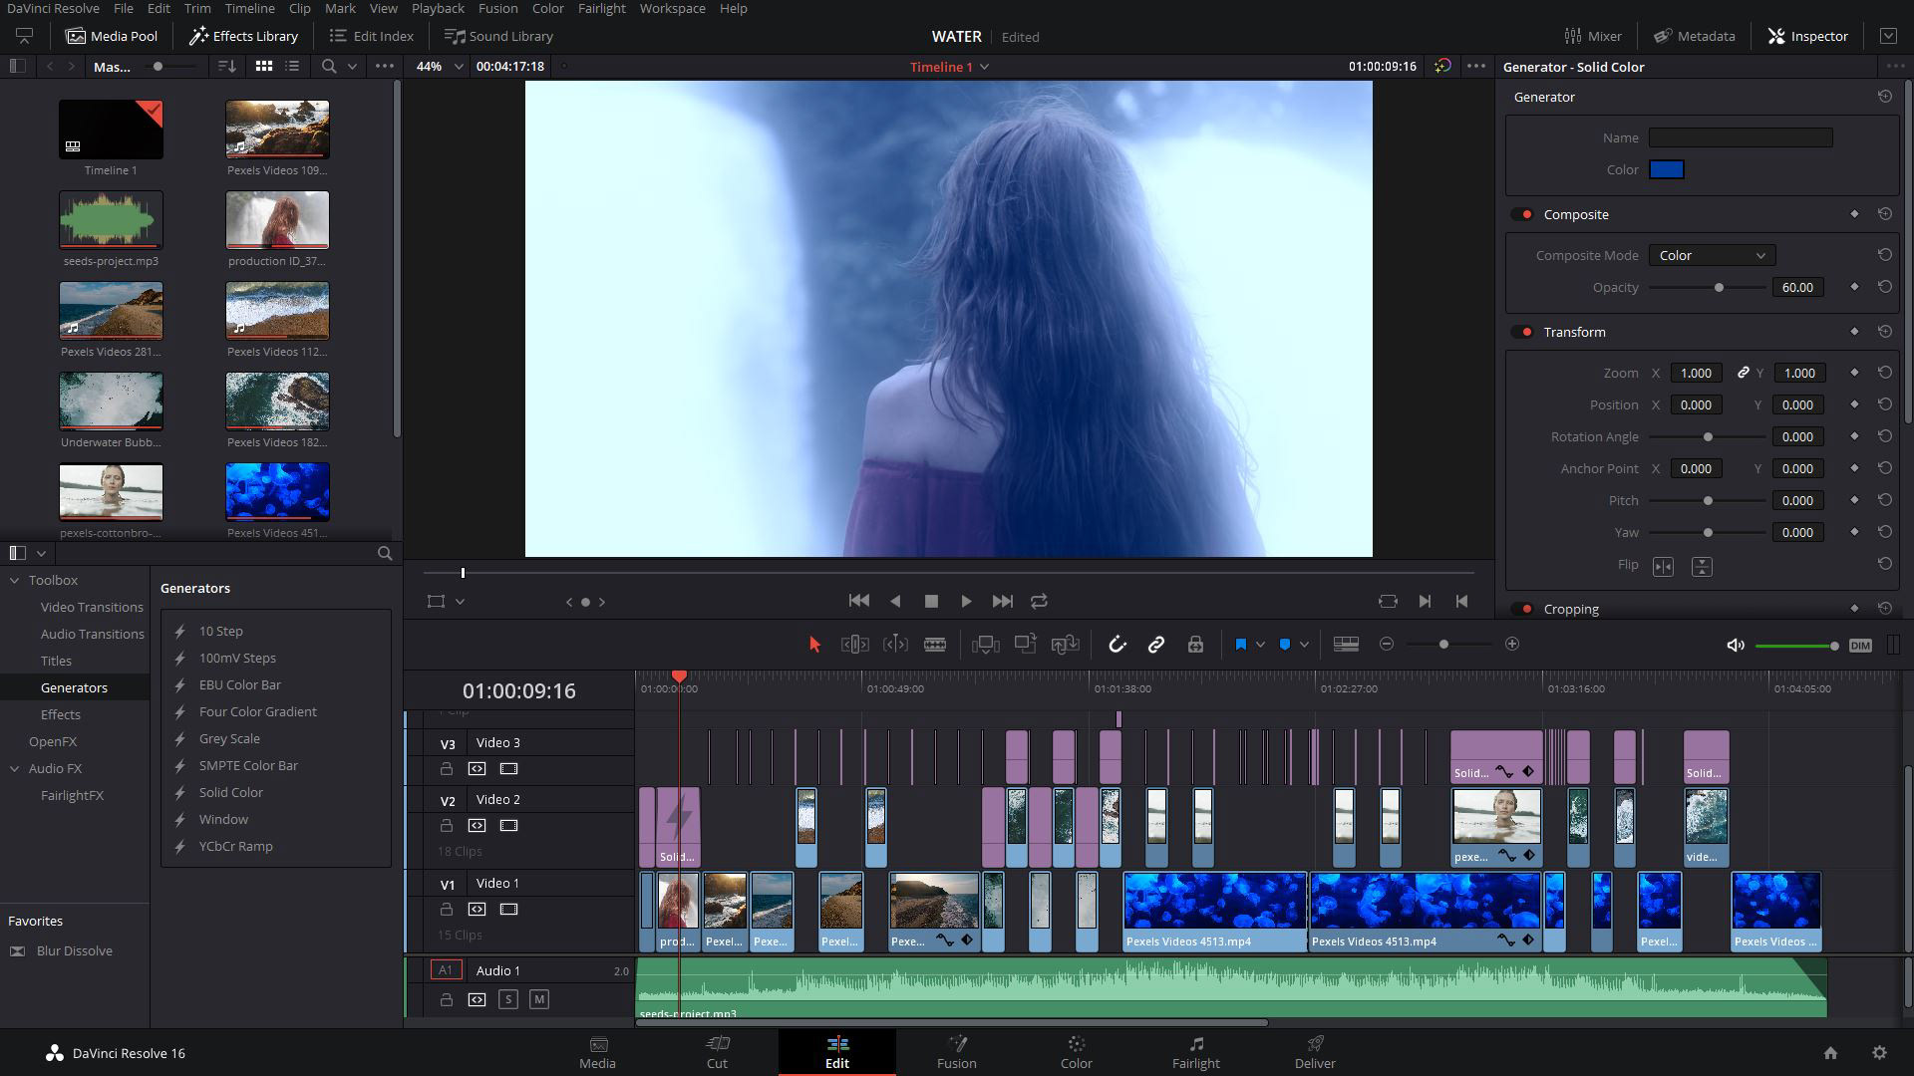Open the Mixer panel

1592,36
